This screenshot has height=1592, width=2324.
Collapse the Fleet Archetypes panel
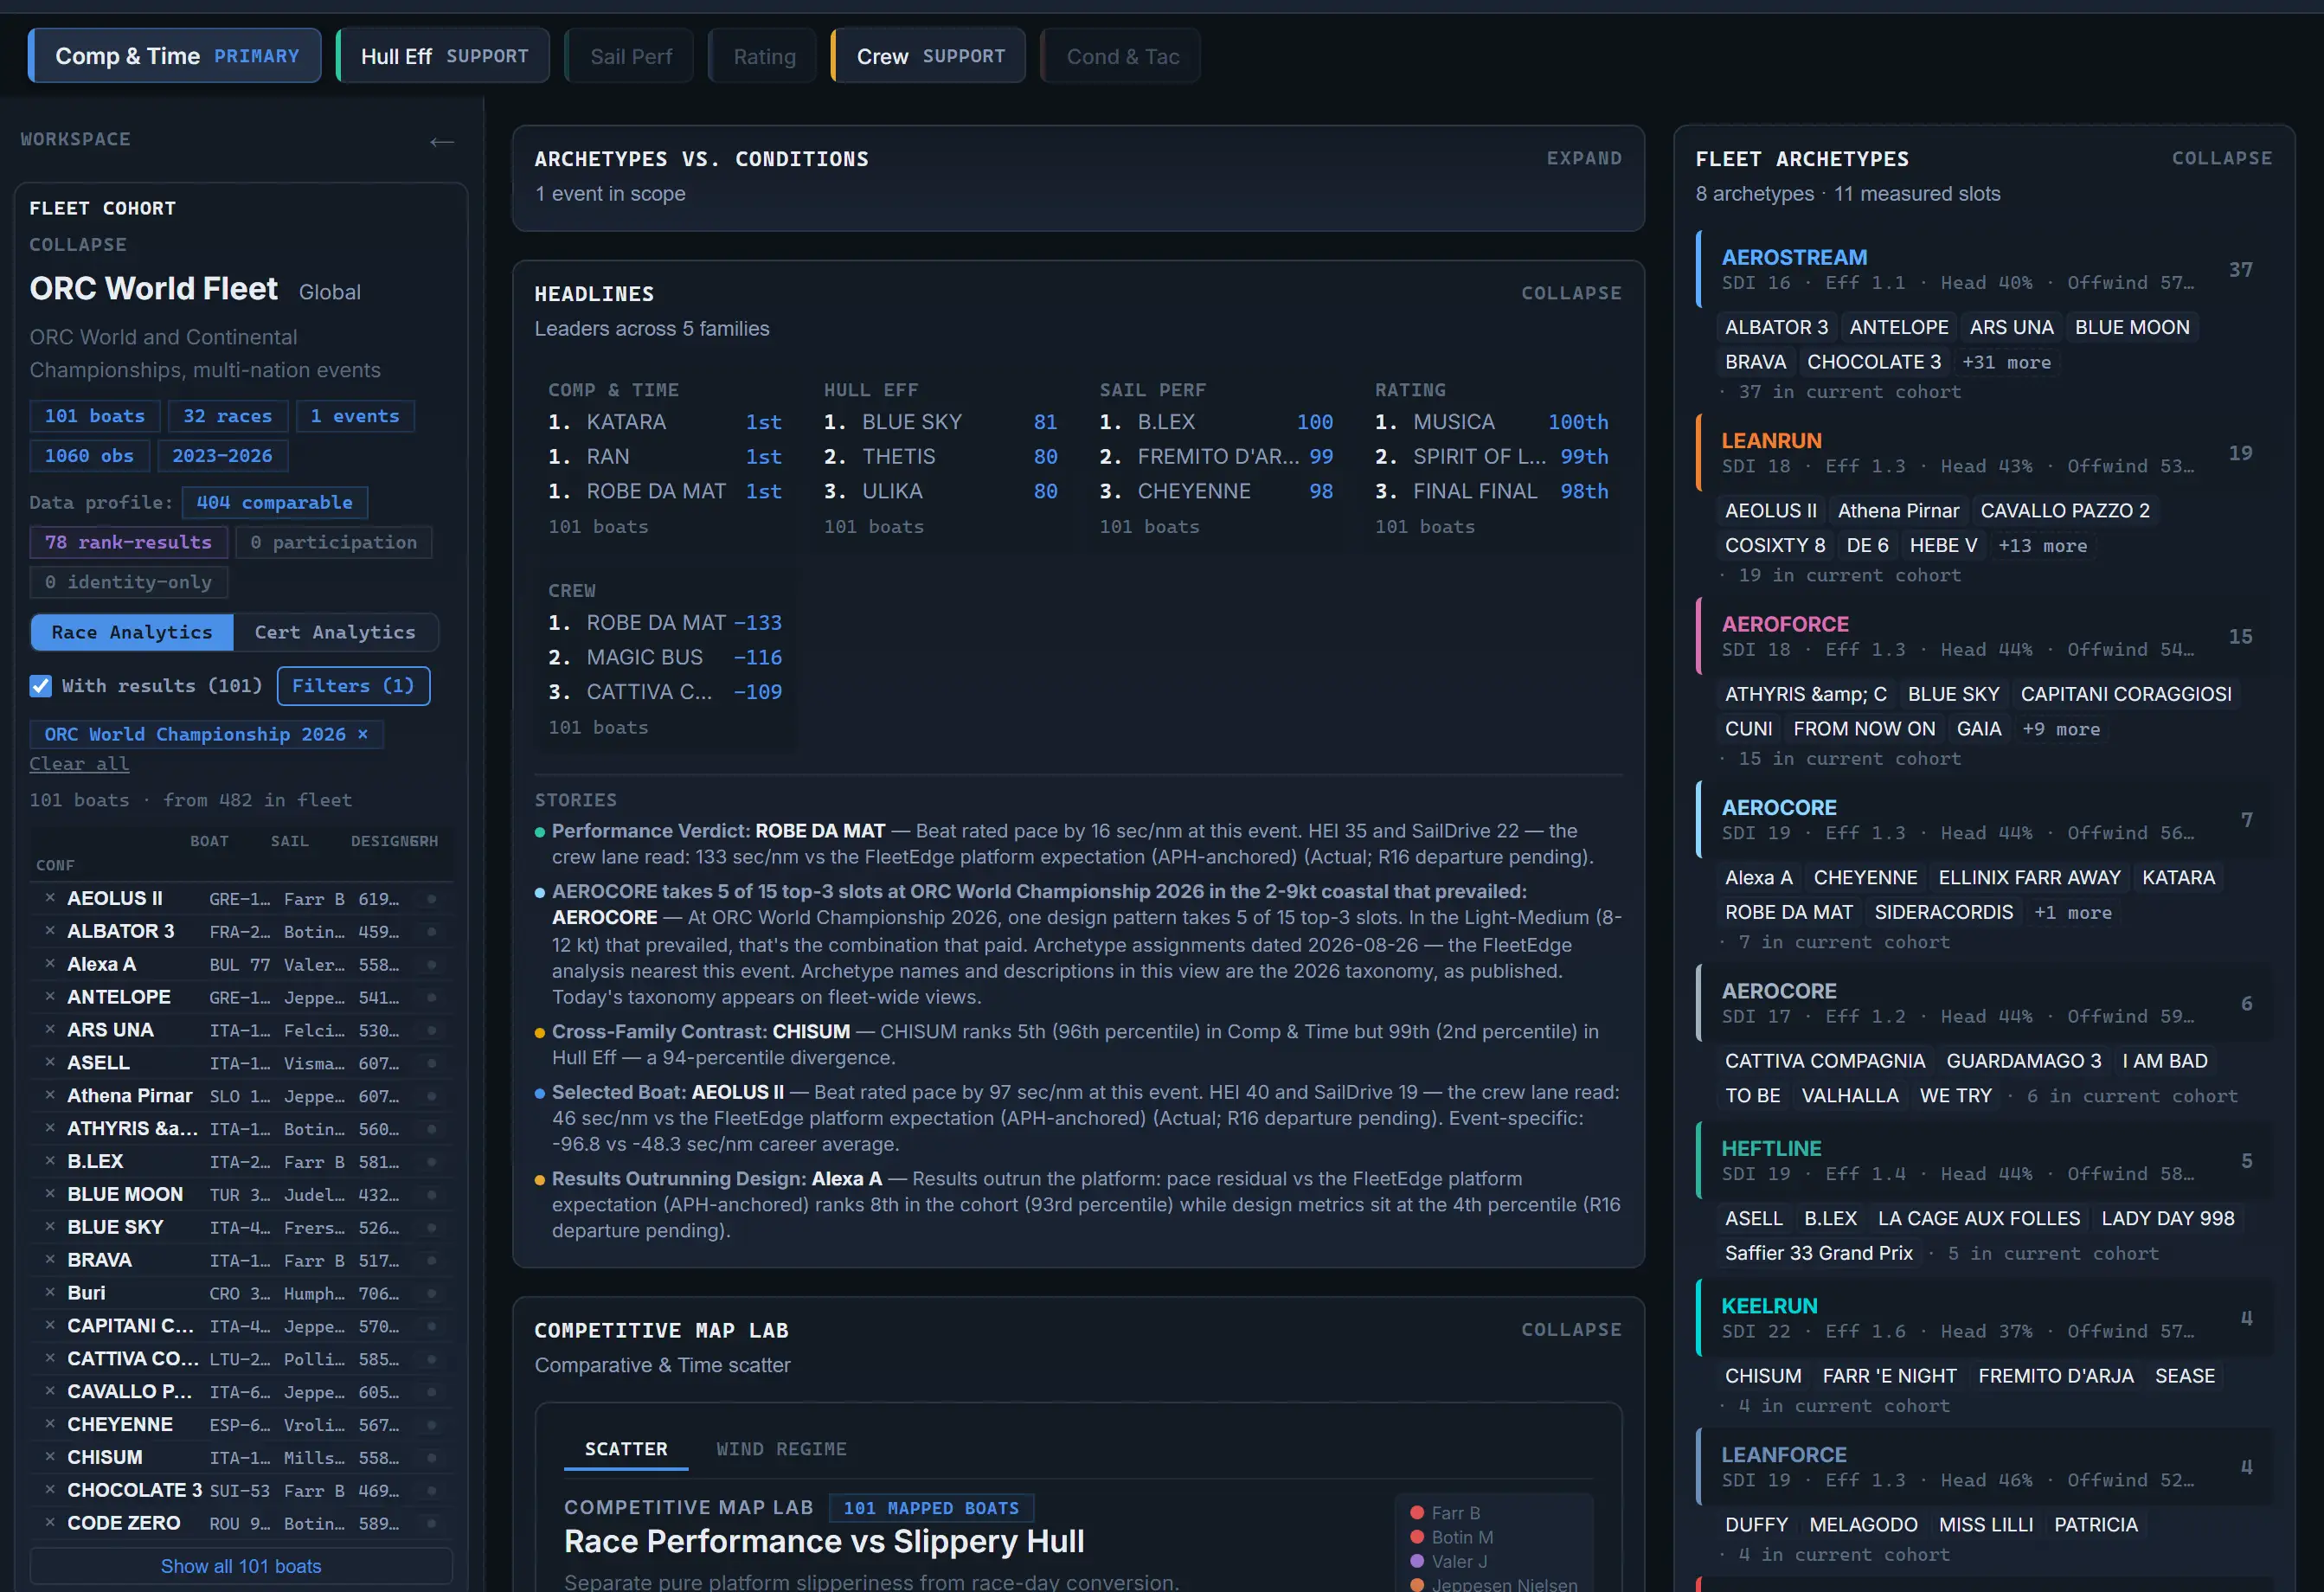(x=2221, y=158)
